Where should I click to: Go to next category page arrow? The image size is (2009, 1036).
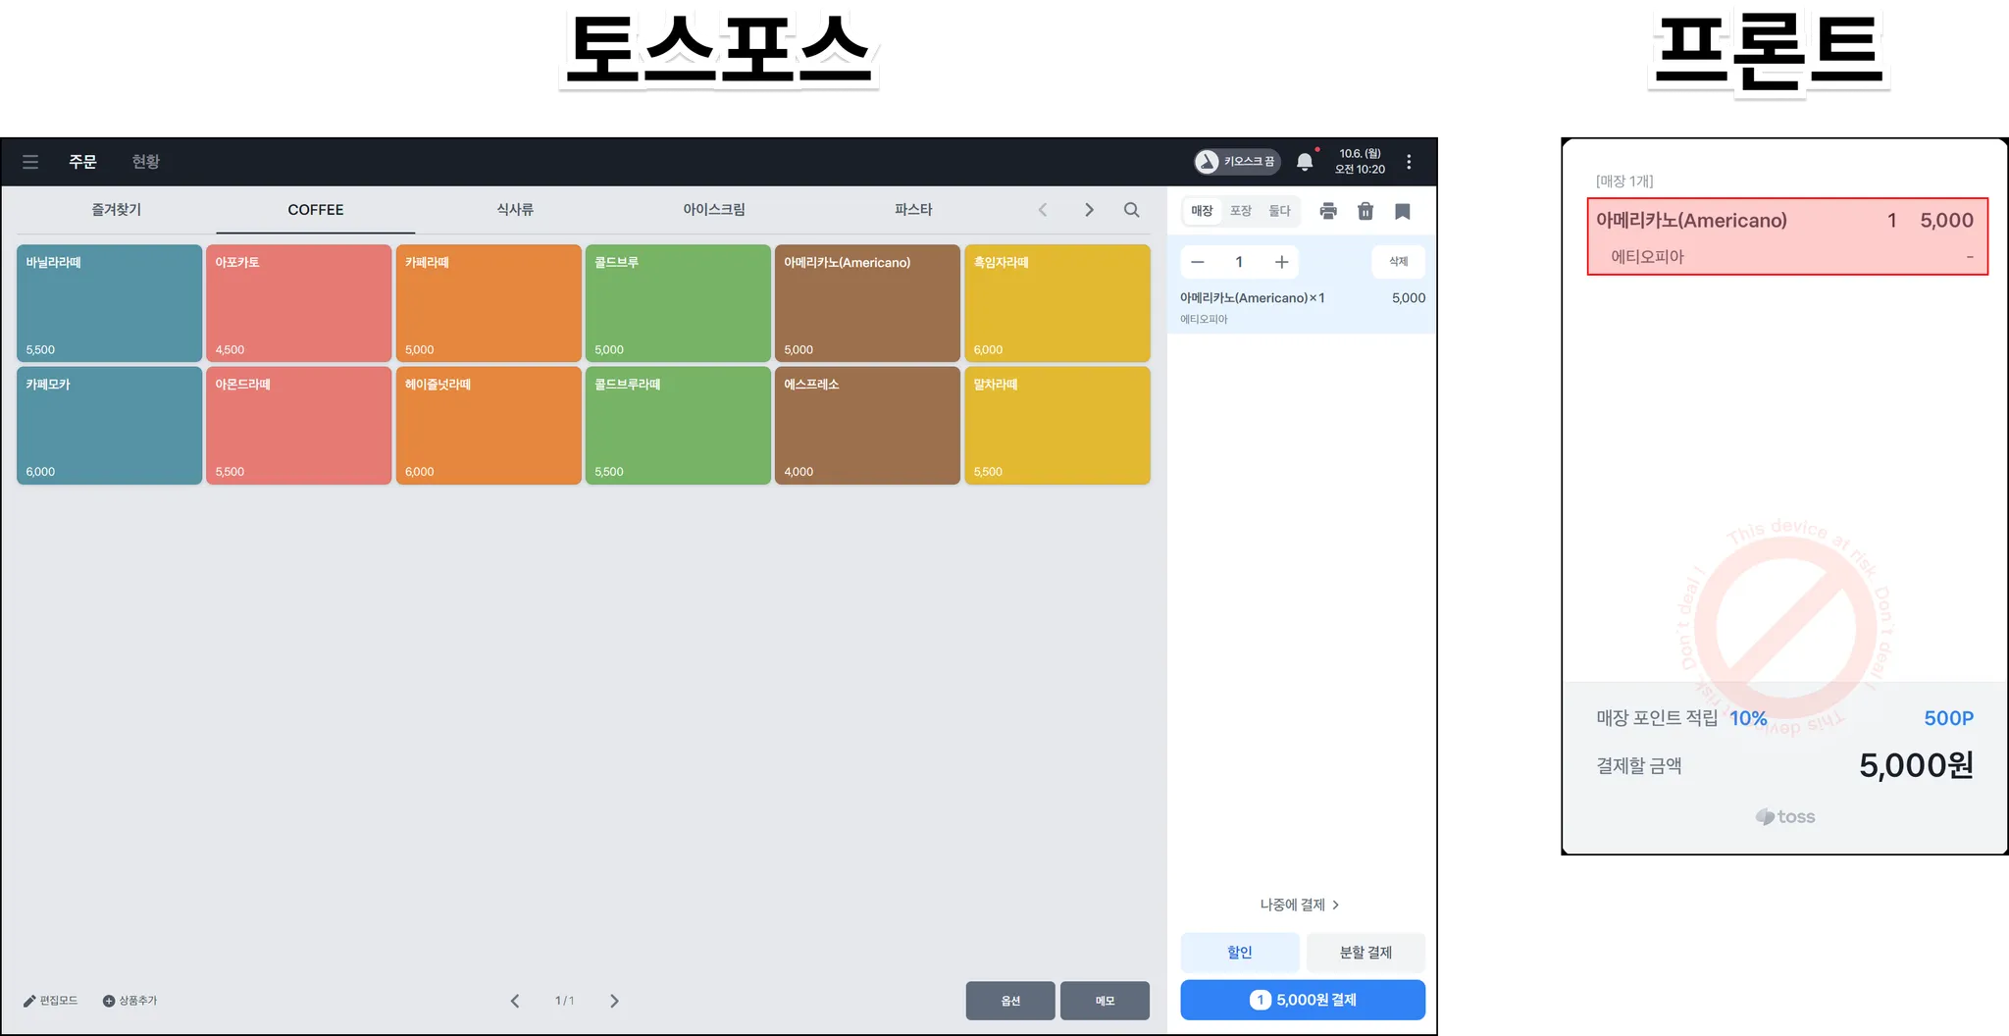pos(1089,210)
